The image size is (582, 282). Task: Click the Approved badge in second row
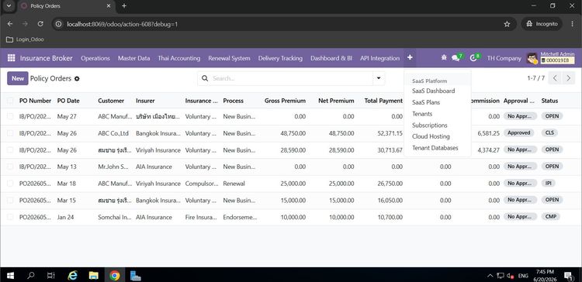point(518,132)
